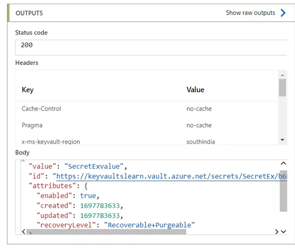Click the Headers table scroll up arrow

tap(282, 75)
